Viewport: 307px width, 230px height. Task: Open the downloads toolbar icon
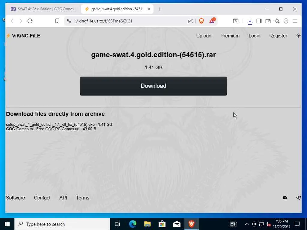(x=250, y=21)
